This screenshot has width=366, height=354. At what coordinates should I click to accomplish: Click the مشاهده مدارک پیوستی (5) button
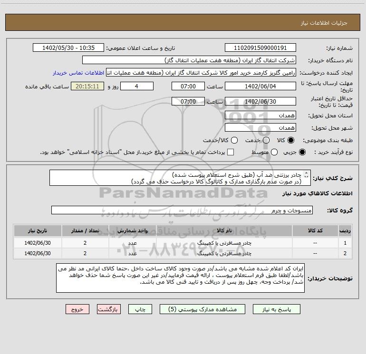[202, 309]
